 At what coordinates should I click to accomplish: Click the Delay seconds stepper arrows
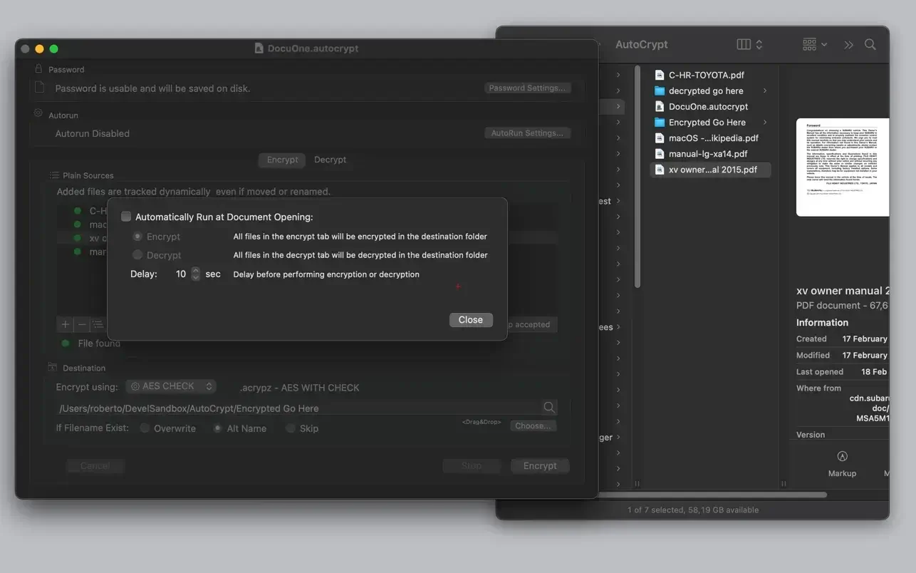pos(196,274)
